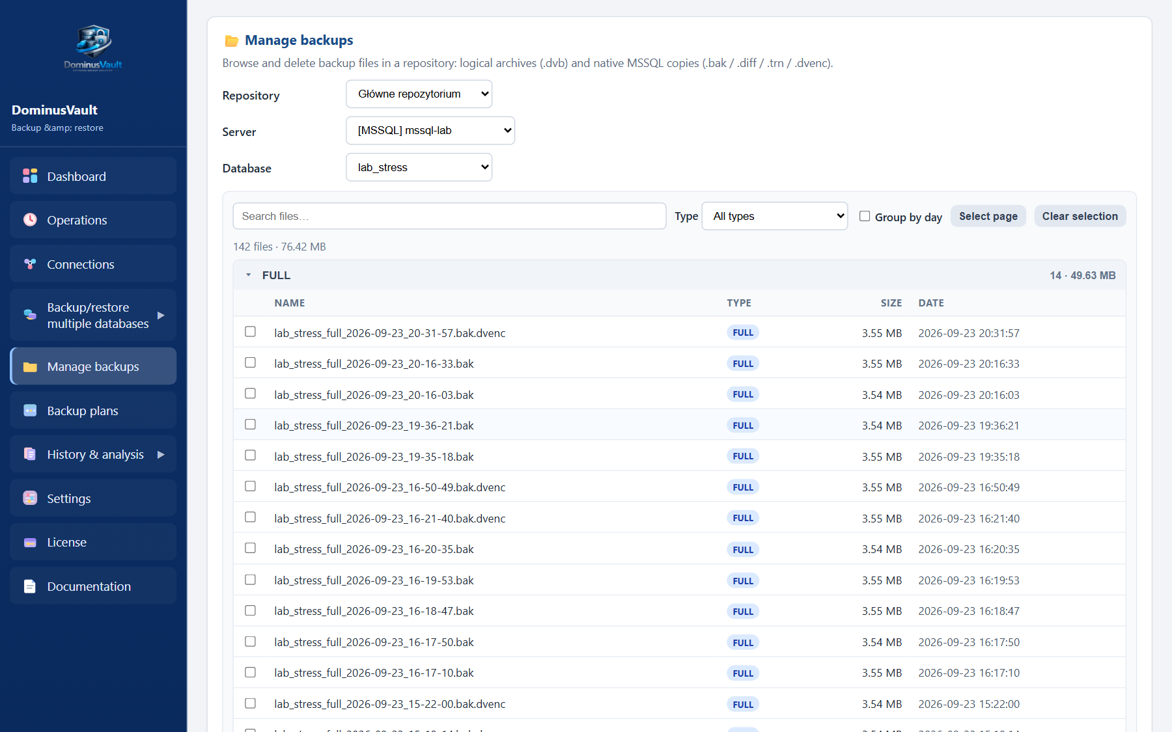The image size is (1172, 732).
Task: Open the Repository dropdown
Action: [419, 94]
